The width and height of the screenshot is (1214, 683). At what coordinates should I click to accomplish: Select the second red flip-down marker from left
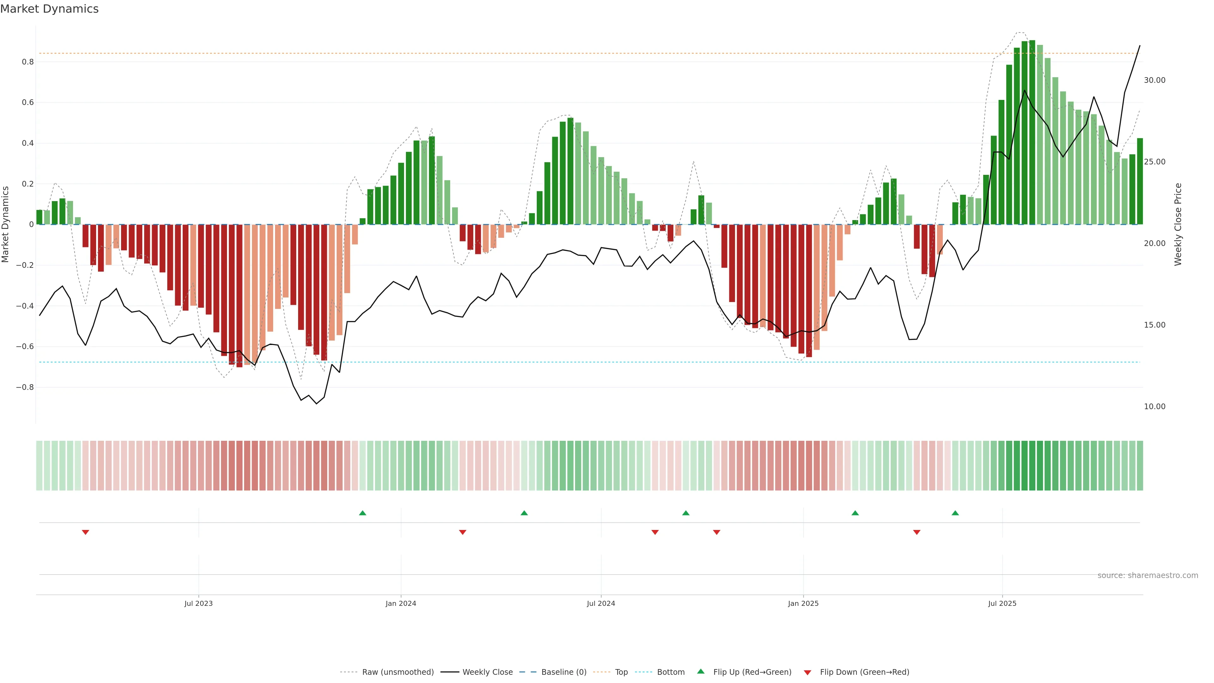(x=462, y=532)
